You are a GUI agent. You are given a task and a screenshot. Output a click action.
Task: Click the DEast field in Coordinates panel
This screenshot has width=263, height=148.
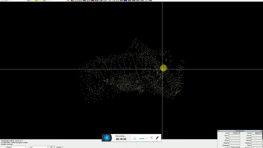tap(235, 141)
